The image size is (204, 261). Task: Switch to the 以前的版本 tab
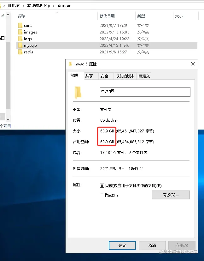(x=125, y=76)
